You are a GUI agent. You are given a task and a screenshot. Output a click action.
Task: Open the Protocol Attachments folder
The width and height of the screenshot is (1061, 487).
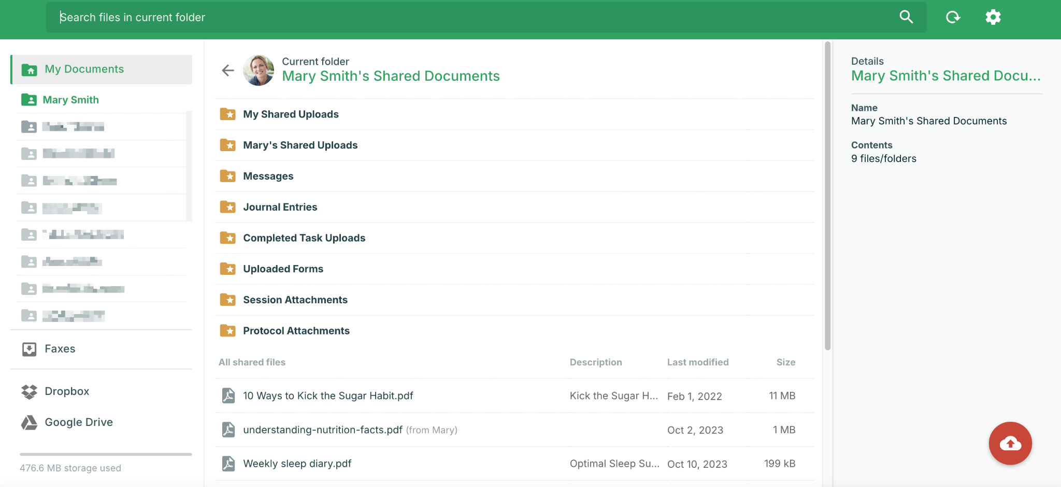[296, 331]
